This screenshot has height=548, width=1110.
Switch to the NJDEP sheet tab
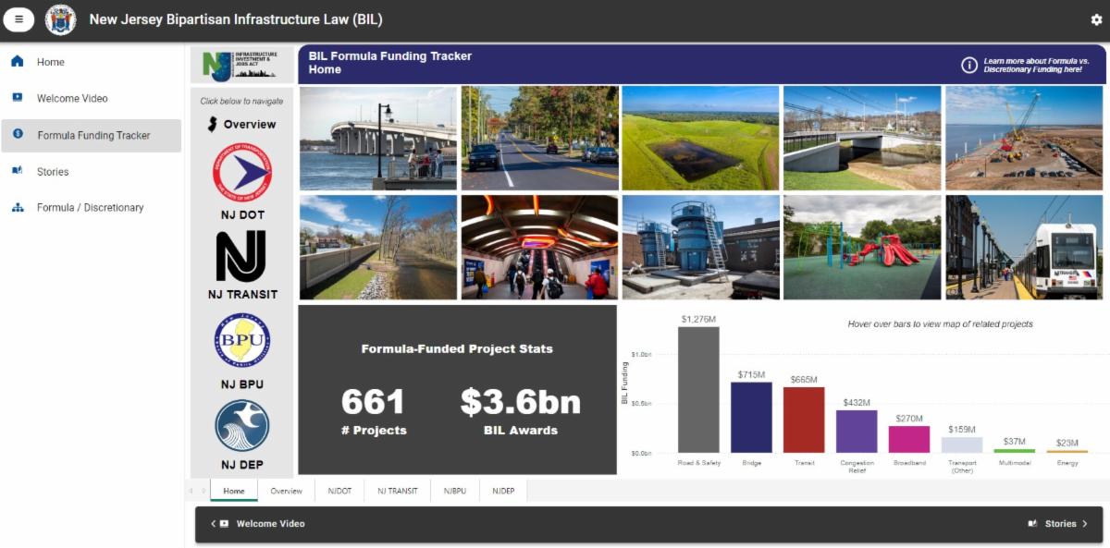pos(504,491)
